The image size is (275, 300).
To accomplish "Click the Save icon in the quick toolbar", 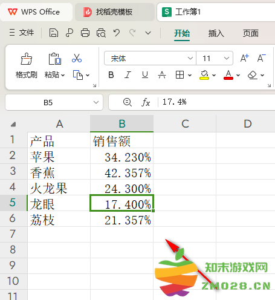I will tap(54, 33).
